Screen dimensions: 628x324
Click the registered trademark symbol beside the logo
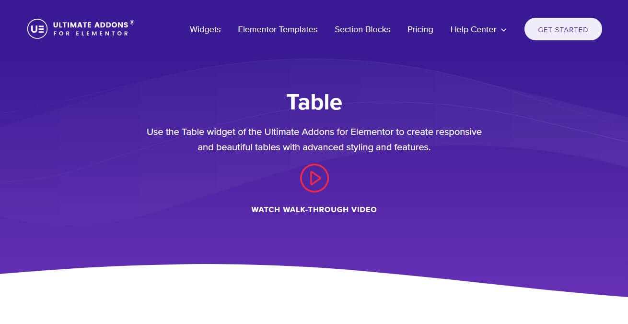132,22
